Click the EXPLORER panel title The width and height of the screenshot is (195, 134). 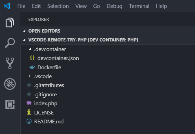pos(39,20)
